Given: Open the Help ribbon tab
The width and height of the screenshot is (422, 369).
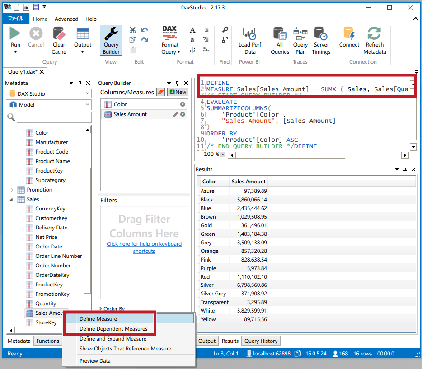Looking at the screenshot, I should point(91,19).
